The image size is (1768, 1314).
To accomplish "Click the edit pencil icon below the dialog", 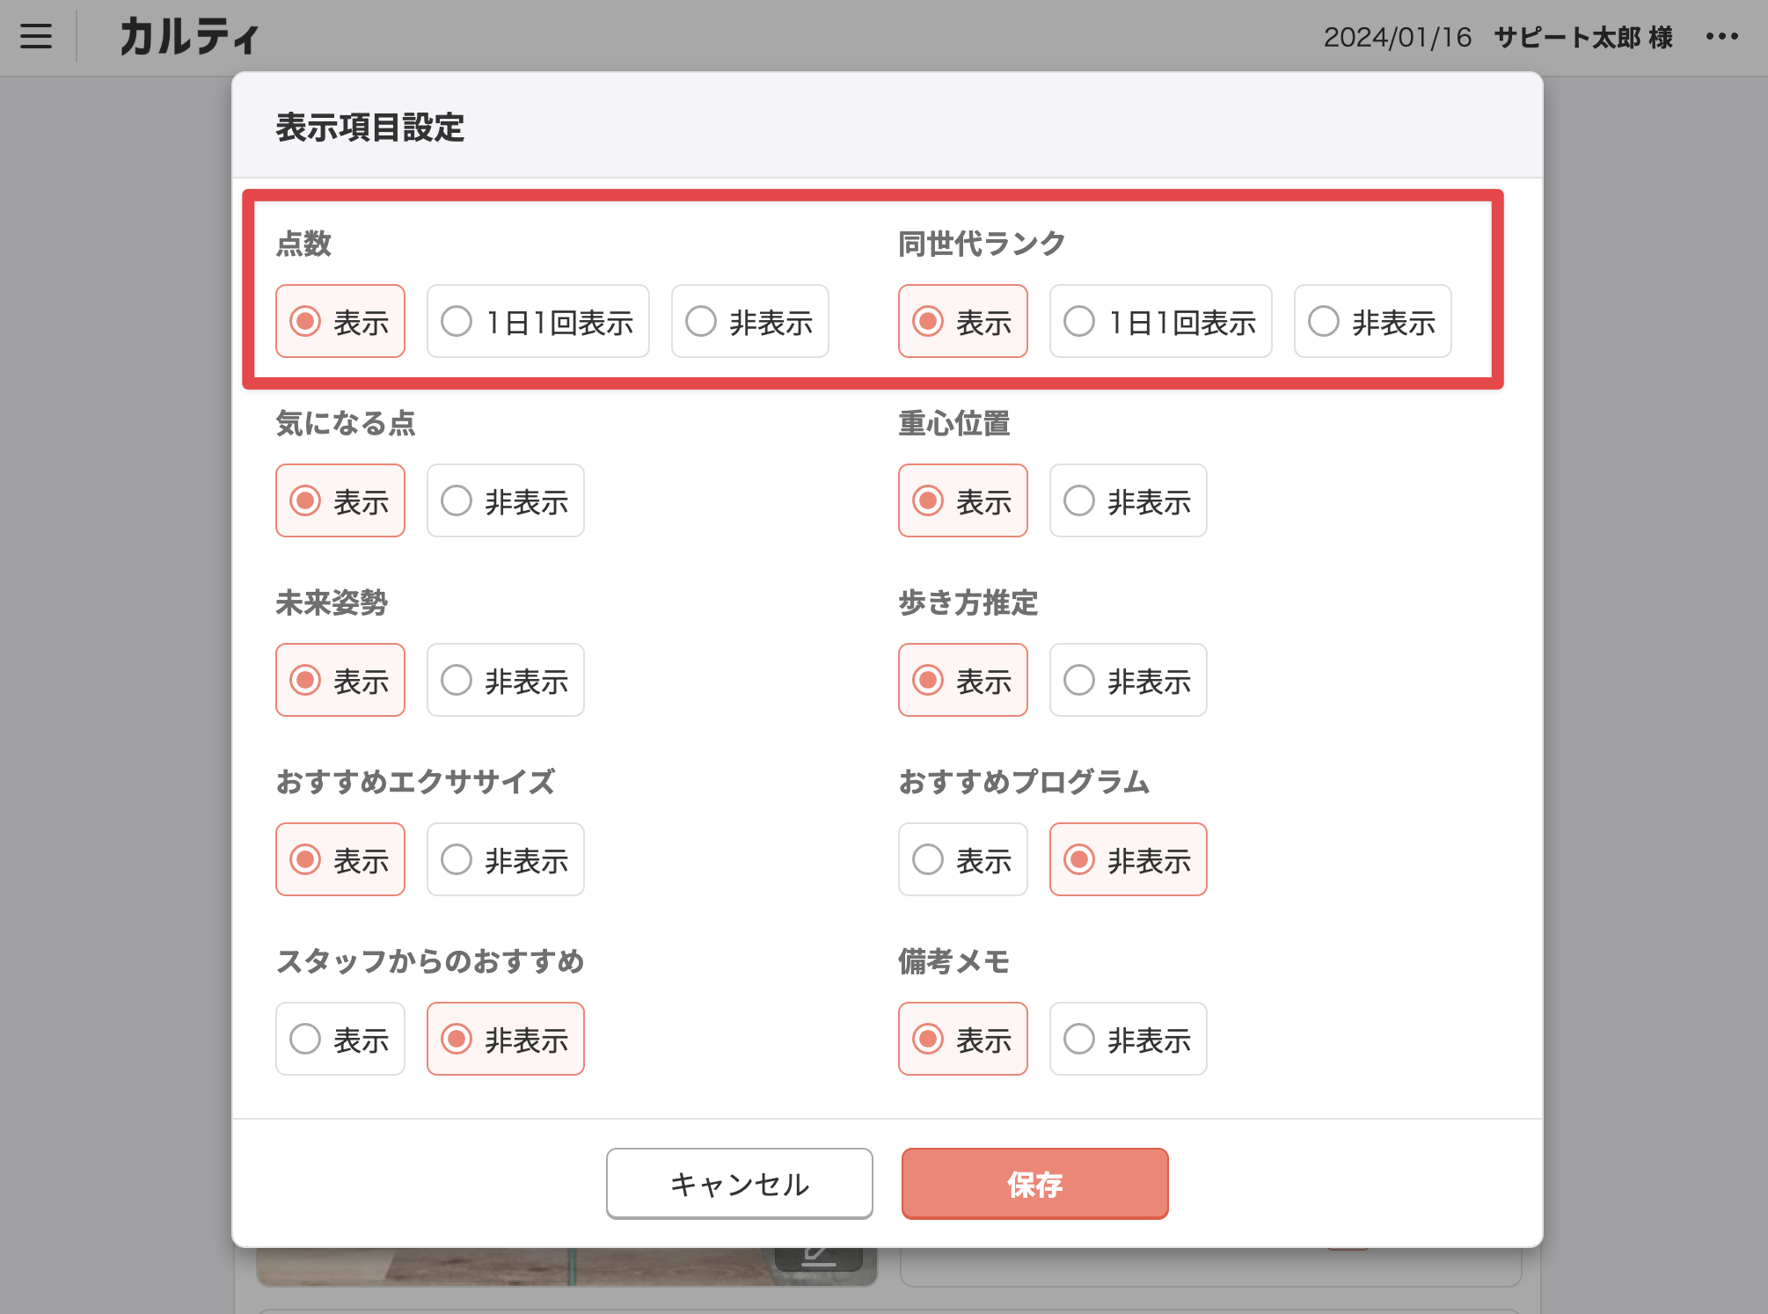I will [818, 1258].
